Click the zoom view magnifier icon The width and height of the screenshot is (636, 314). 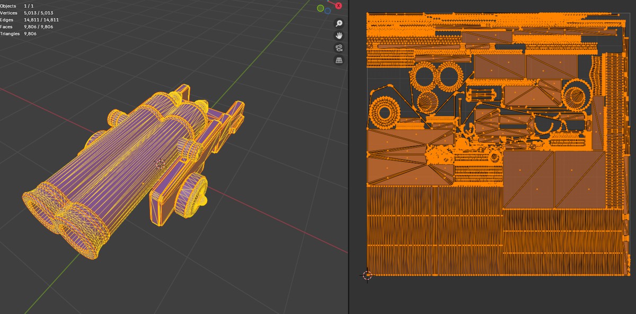339,23
